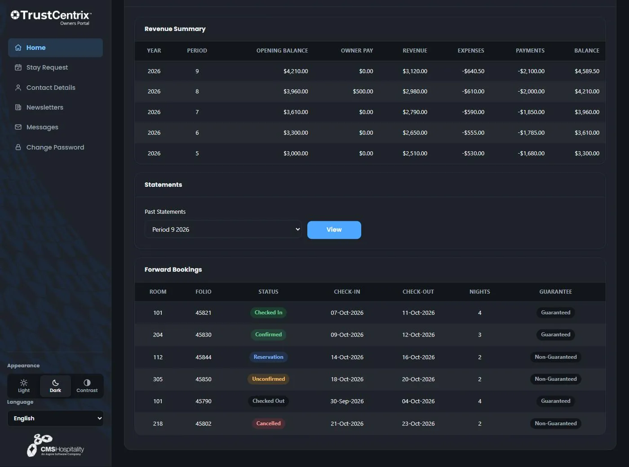
Task: Click payments value -$1,850.00
Action: pyautogui.click(x=531, y=112)
